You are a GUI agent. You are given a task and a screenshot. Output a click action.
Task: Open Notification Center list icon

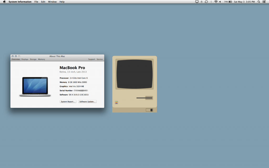pos(264,2)
